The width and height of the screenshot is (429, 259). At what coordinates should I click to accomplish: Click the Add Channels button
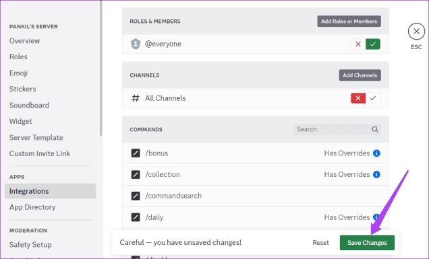tap(360, 75)
